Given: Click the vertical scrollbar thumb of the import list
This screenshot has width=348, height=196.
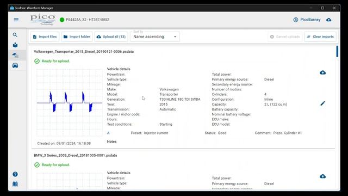Looking at the screenshot, I should pyautogui.click(x=337, y=51).
